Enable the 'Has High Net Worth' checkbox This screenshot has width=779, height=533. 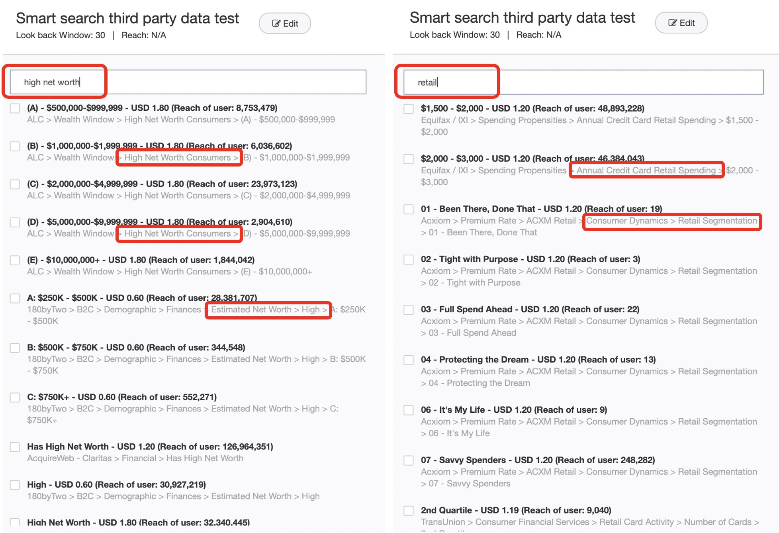15,447
